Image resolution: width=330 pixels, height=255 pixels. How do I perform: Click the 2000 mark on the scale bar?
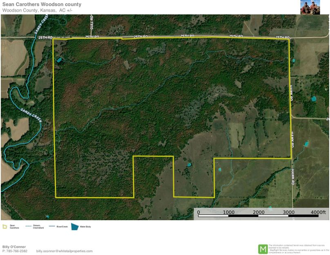pos(259,212)
